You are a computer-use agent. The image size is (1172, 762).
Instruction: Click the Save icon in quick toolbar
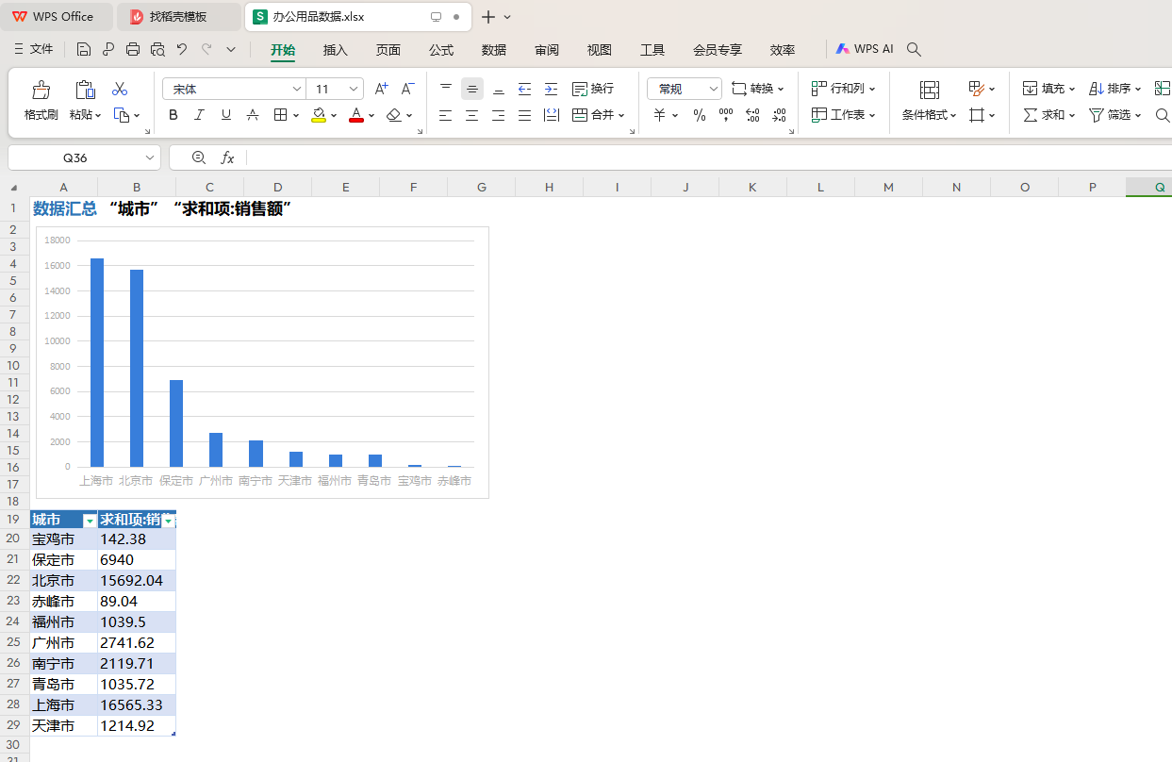coord(84,49)
